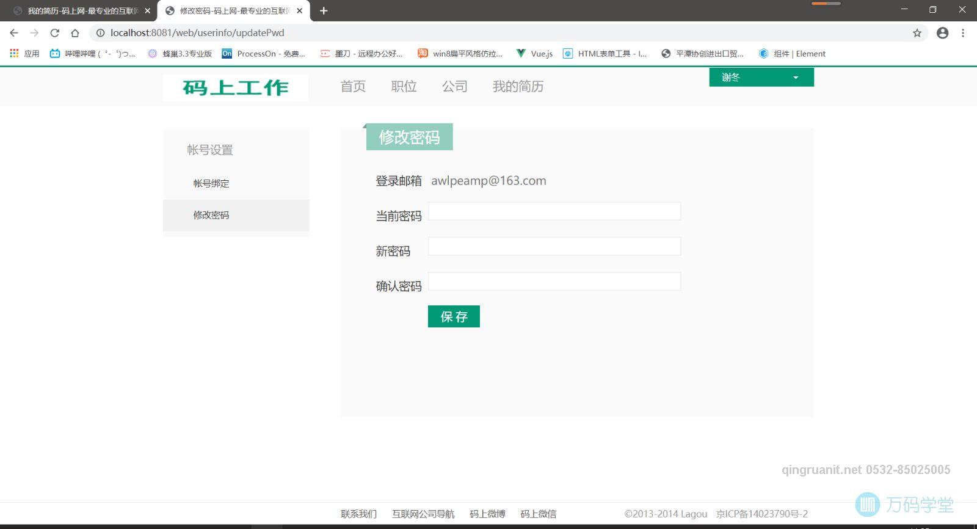Click the email awlpeamp@163.com text
This screenshot has height=529, width=977.
pos(488,181)
